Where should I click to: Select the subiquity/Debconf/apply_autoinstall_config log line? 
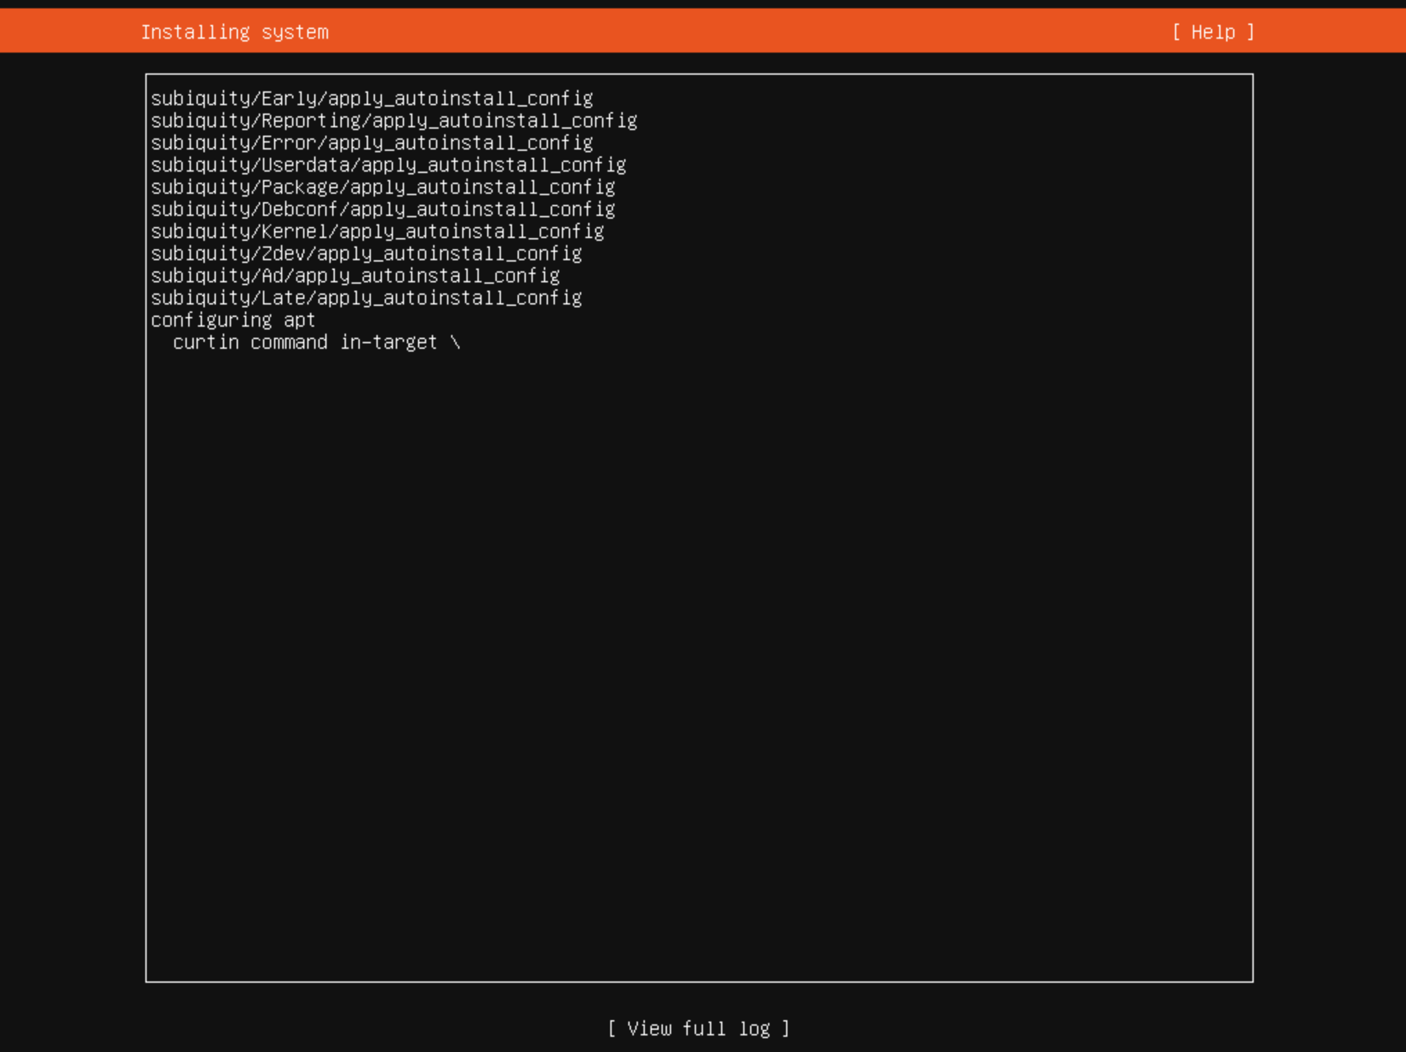(x=383, y=209)
